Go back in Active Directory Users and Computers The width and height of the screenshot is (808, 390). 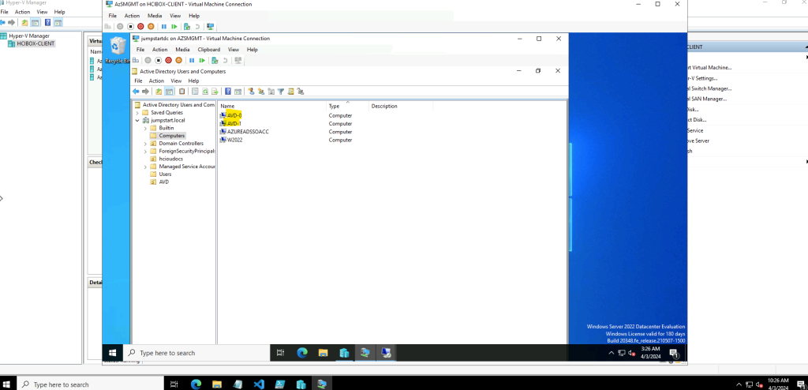(x=136, y=92)
